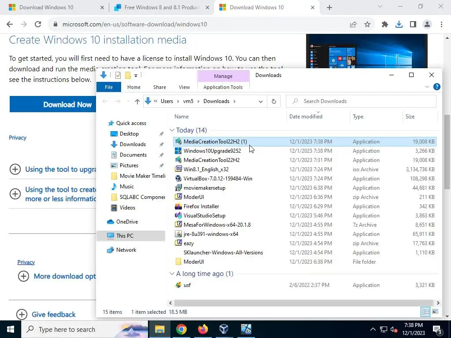This screenshot has width=451, height=338.
Task: Select the usf application file
Action: click(x=305, y=285)
